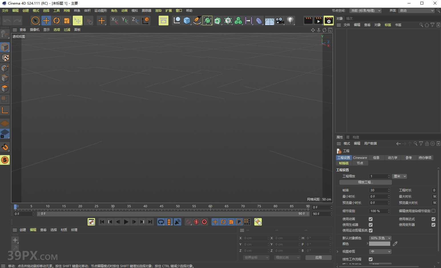Add a Cube primitive object
Screen dimensions: 441x268
[187, 21]
